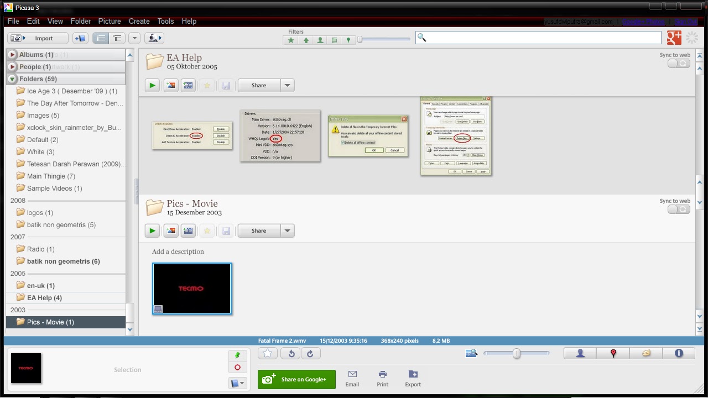Open the Help menu
Viewport: 708px width, 398px height.
pyautogui.click(x=189, y=21)
